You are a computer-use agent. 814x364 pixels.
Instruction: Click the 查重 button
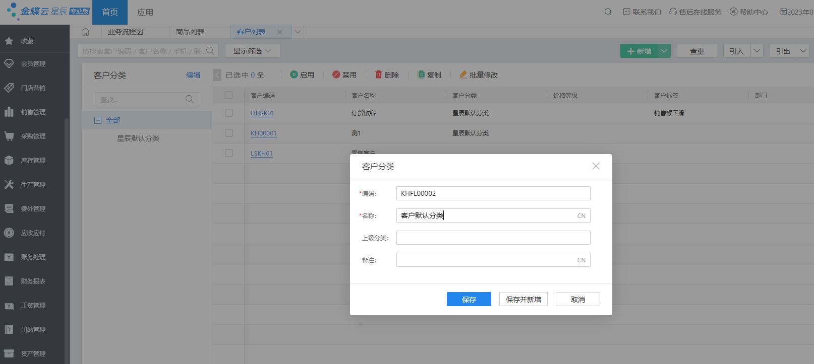click(697, 51)
